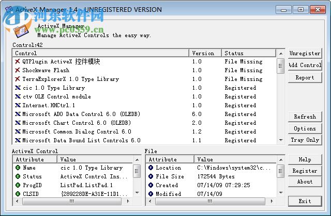Viewport: 331px width, 216px height.
Task: Select the Shockwave Flash row
Action: point(144,70)
